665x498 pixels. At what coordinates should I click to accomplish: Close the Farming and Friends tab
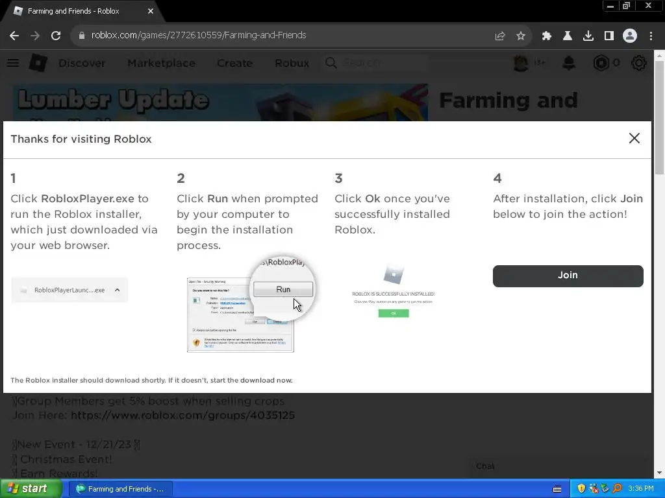(151, 11)
